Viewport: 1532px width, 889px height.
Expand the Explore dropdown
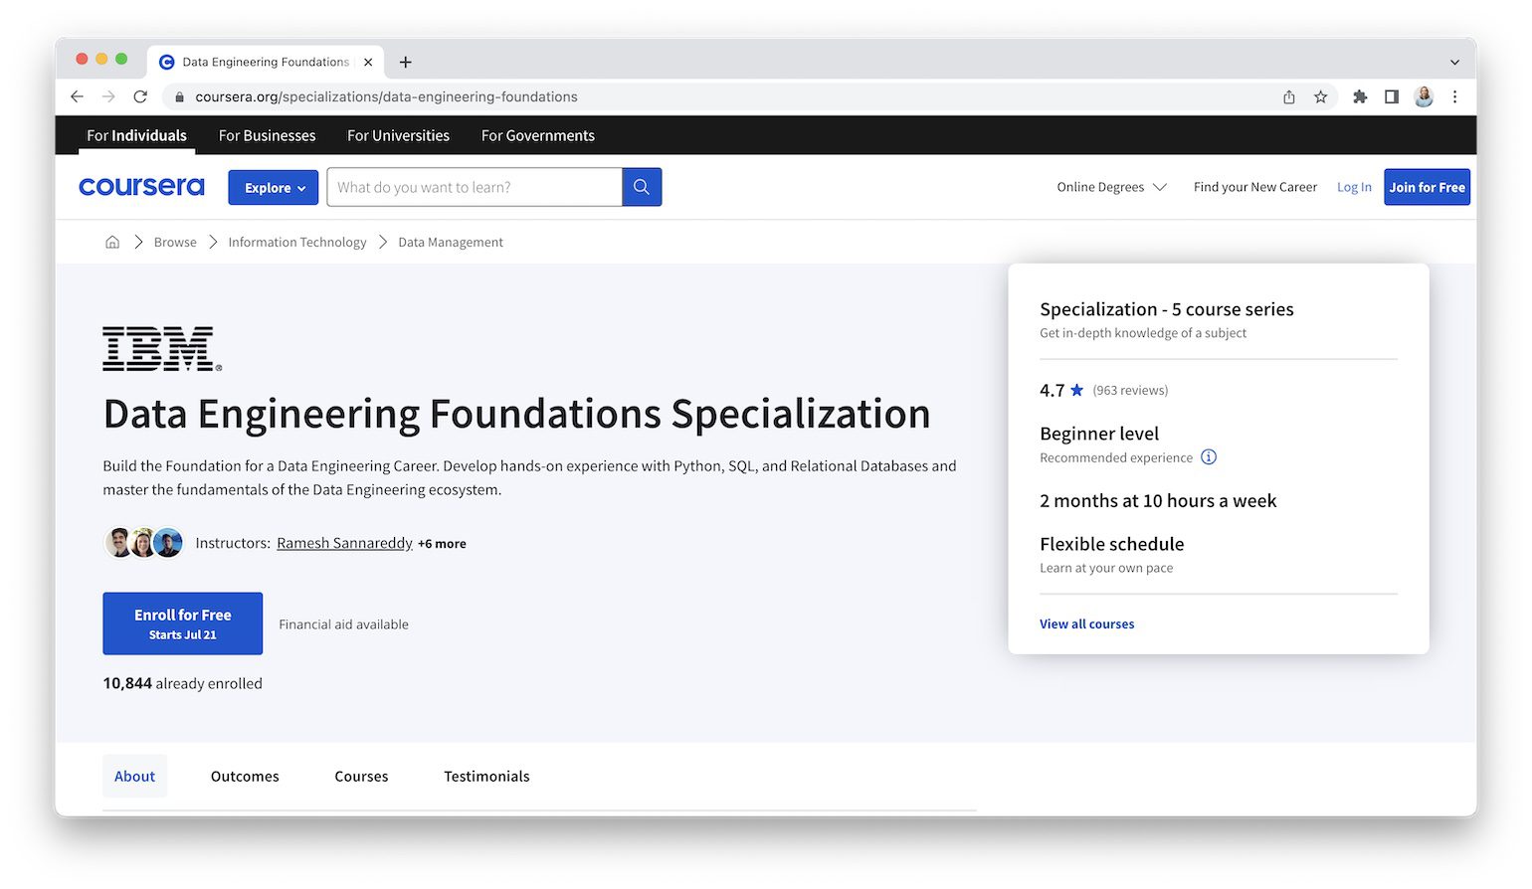click(x=274, y=187)
